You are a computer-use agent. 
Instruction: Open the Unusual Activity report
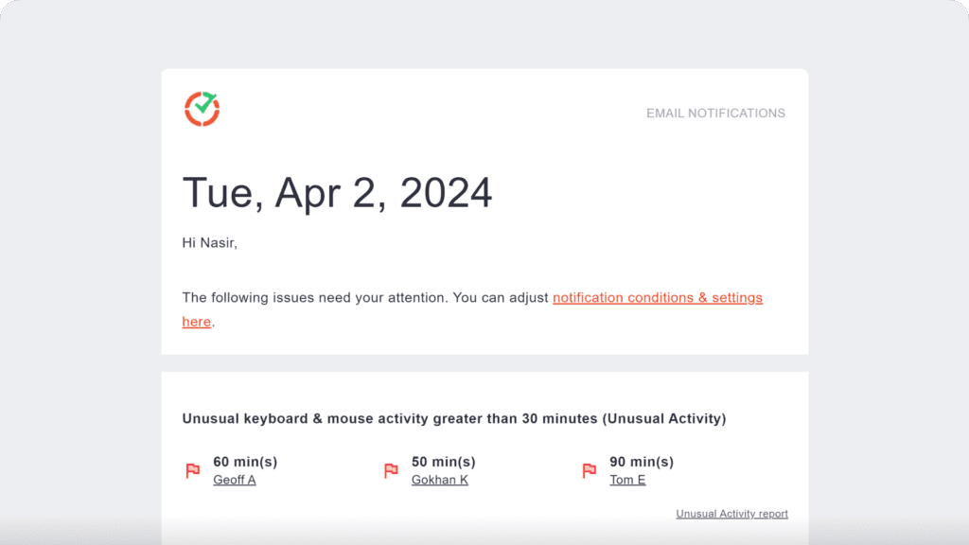coord(731,513)
